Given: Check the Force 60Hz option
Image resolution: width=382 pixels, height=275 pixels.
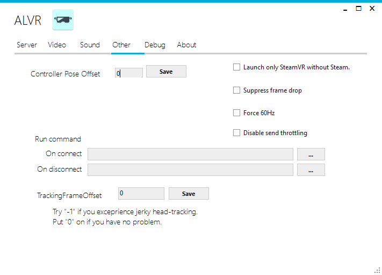Looking at the screenshot, I should [236, 112].
